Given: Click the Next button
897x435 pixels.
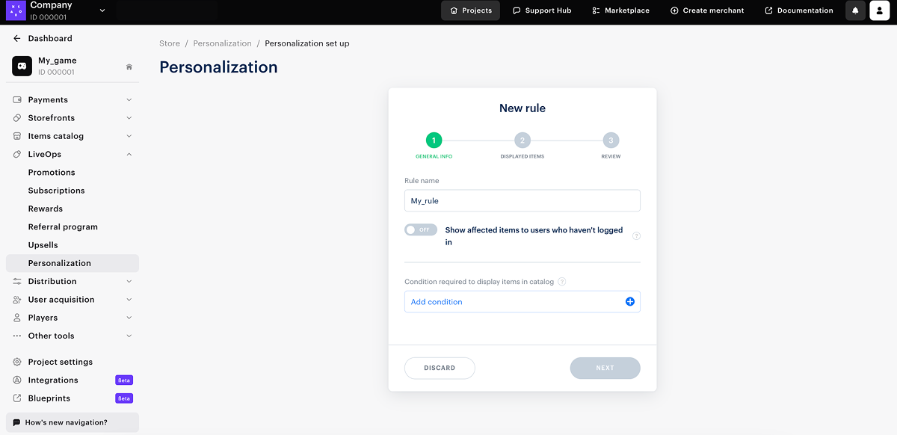Looking at the screenshot, I should (605, 368).
